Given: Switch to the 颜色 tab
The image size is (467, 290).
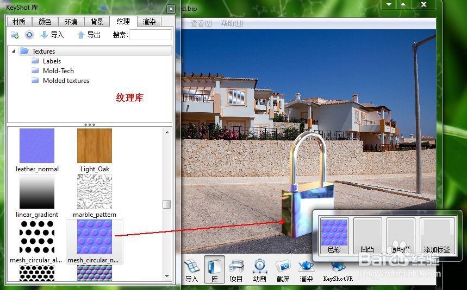Looking at the screenshot, I should point(45,22).
